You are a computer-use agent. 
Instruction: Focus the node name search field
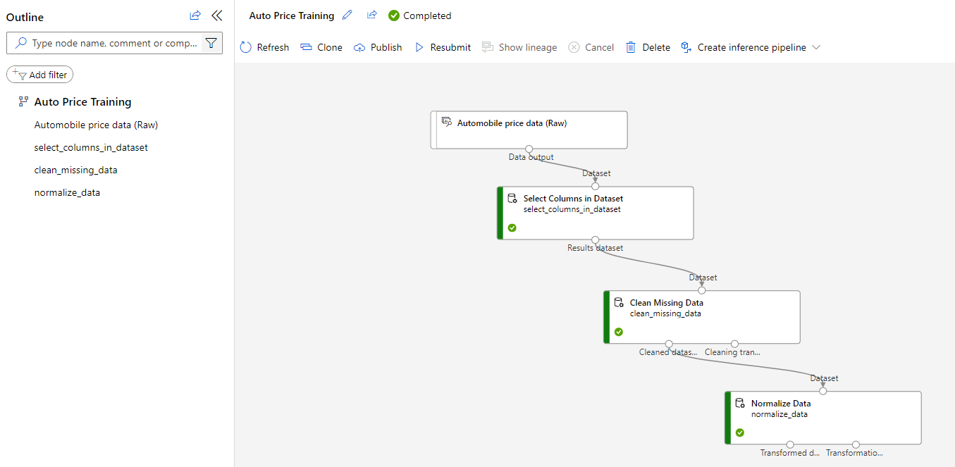[x=113, y=43]
